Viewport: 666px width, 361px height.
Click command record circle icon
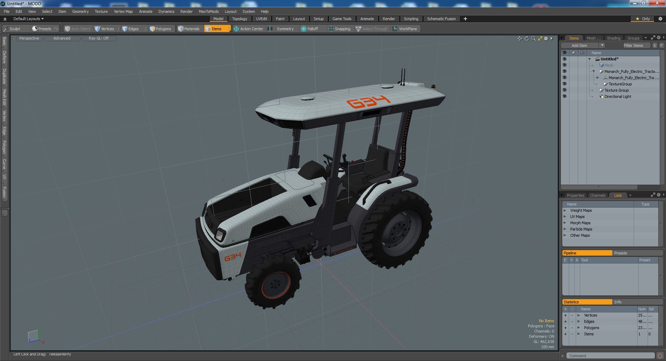coord(660,356)
